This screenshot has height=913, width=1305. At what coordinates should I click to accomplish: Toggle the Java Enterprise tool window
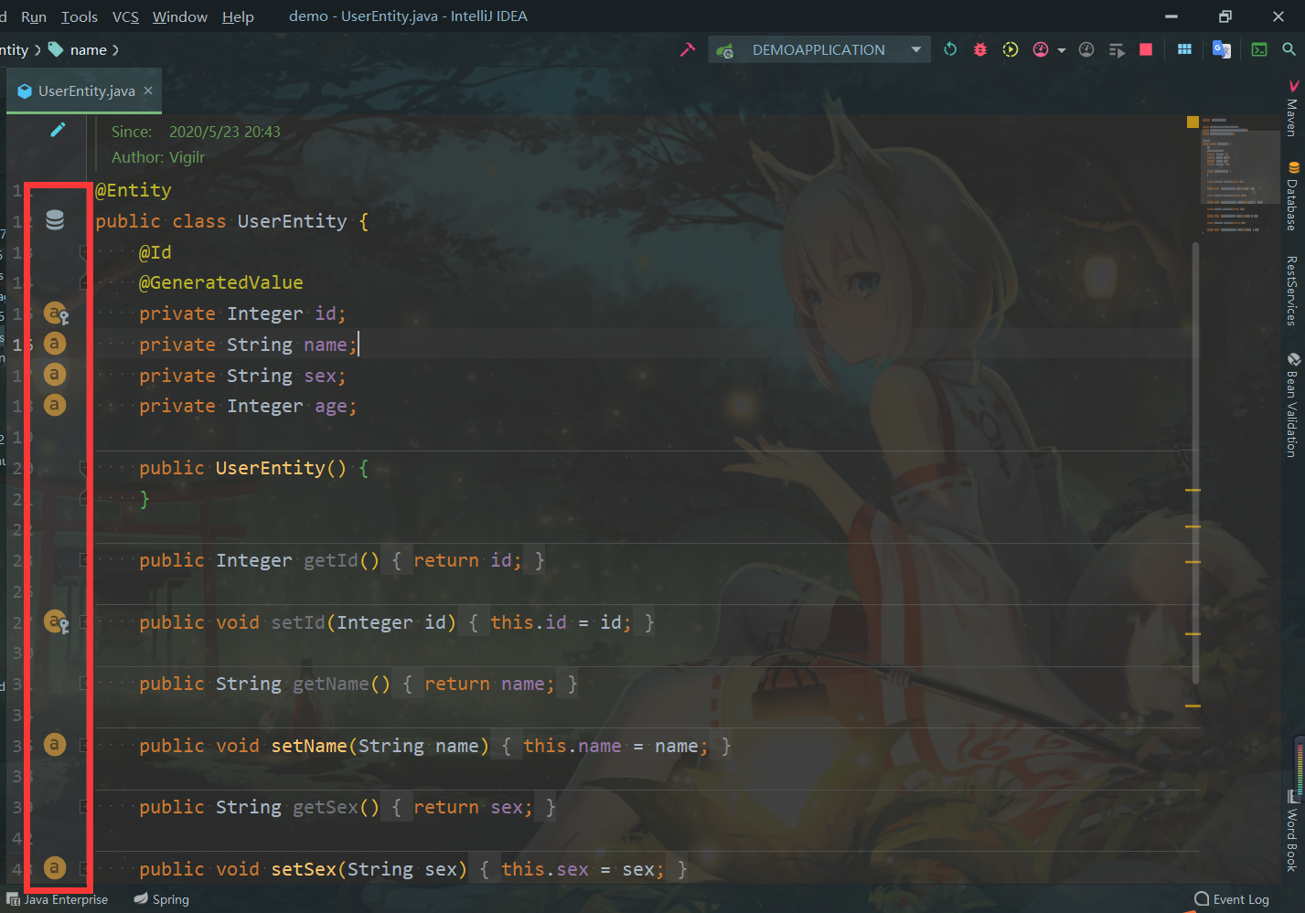tap(58, 899)
